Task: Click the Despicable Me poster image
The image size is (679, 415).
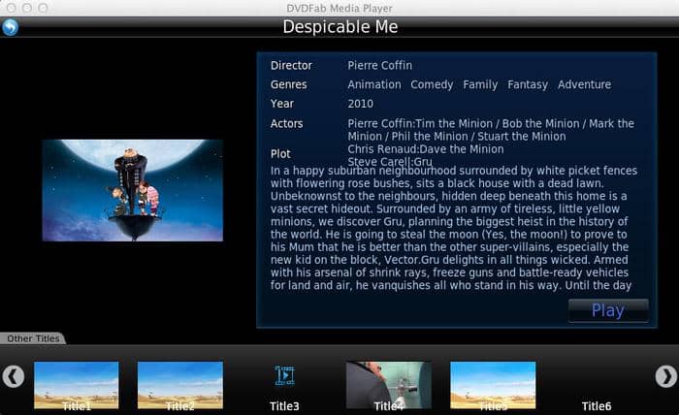Action: point(133,190)
